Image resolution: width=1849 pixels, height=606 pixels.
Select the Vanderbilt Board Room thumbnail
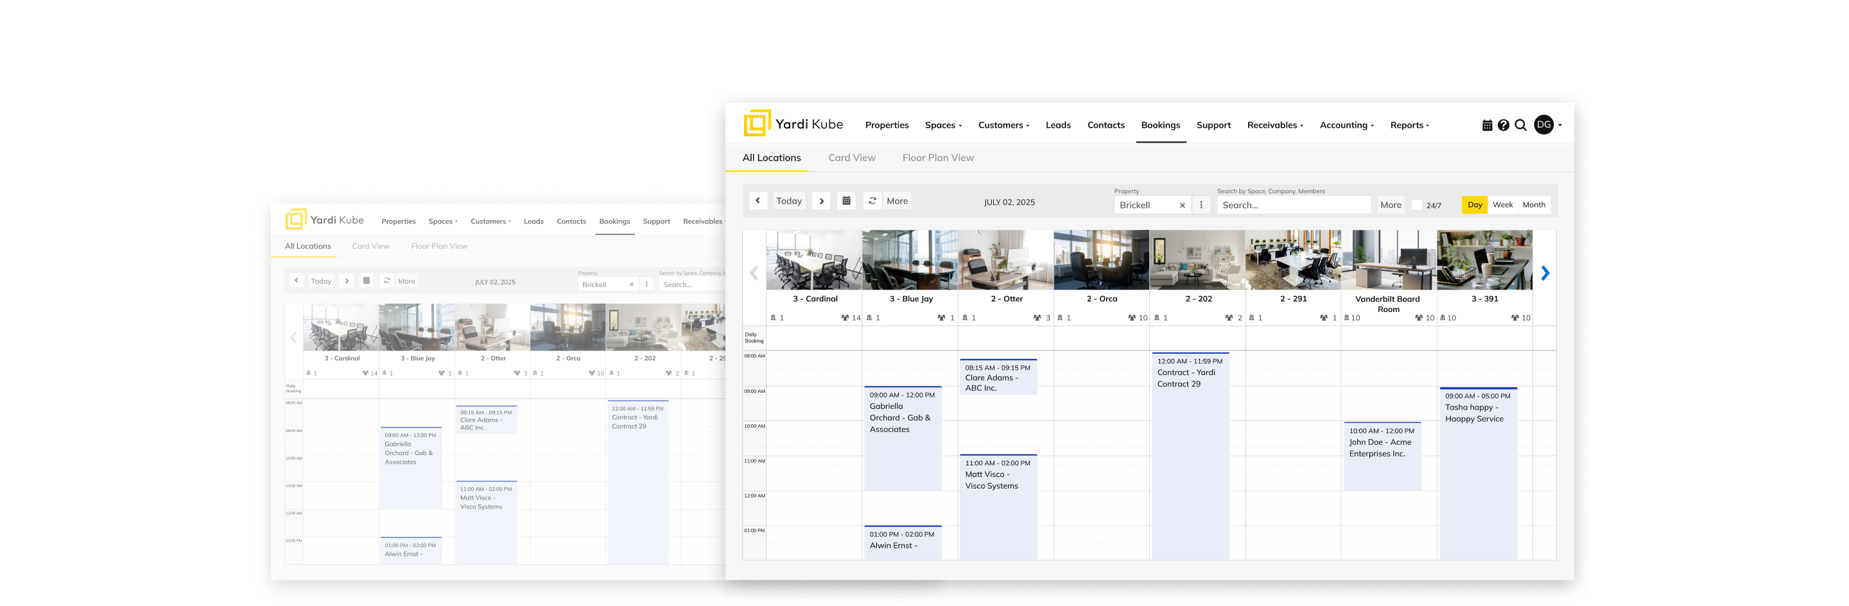click(1388, 260)
